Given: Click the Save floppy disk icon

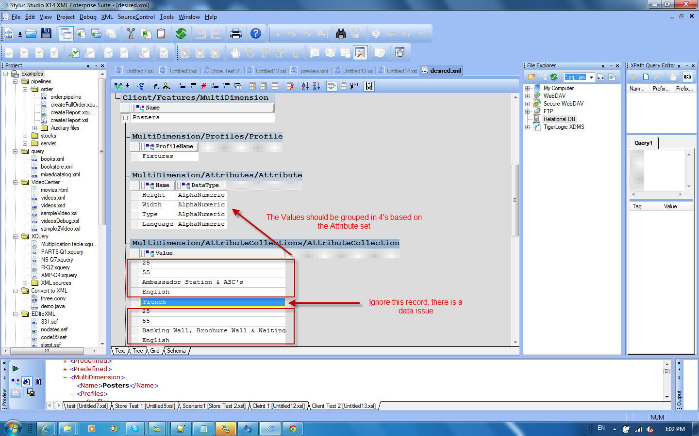Looking at the screenshot, I should click(46, 33).
